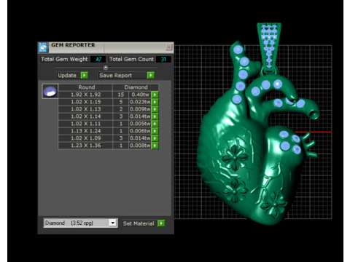The height and width of the screenshot is (262, 350).
Task: Click green arrow for 0.009tw row
Action: [x=155, y=109]
